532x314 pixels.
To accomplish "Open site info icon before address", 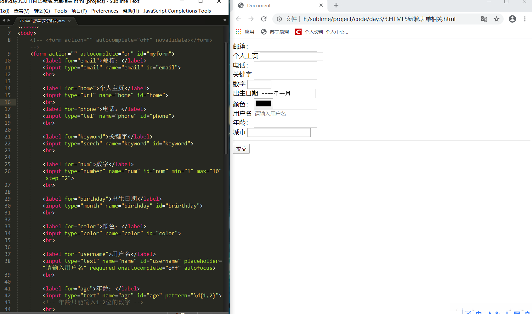I will [279, 19].
